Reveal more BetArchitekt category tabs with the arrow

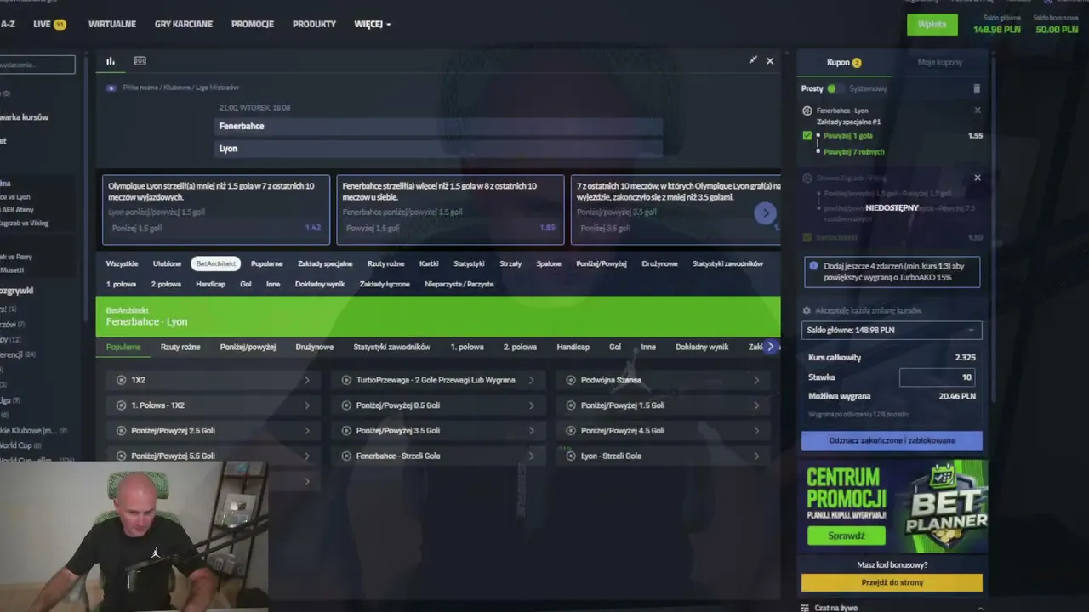(x=770, y=347)
